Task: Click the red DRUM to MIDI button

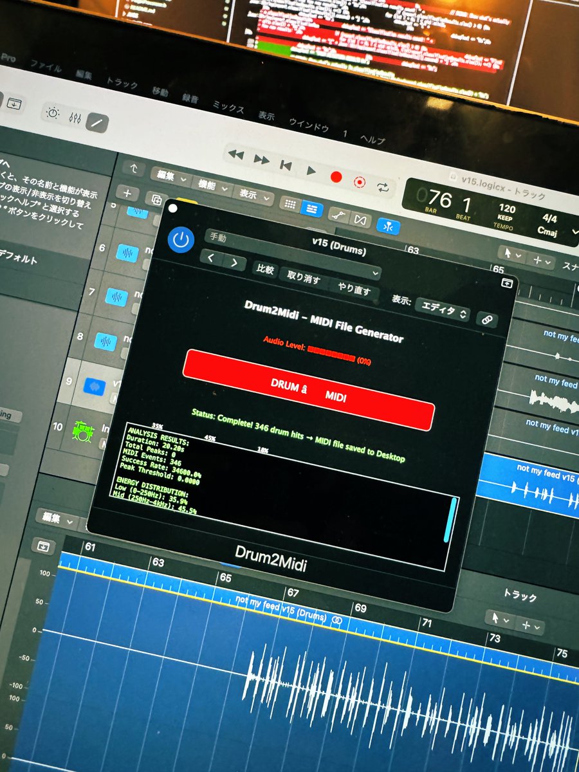Action: pos(309,391)
